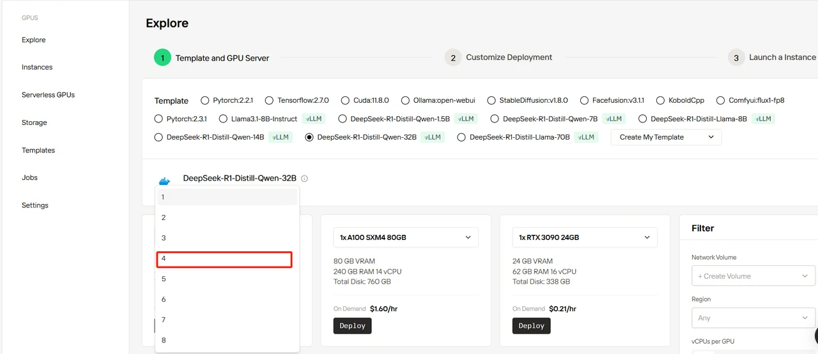Open Instances in the sidebar
The height and width of the screenshot is (354, 818).
[37, 67]
